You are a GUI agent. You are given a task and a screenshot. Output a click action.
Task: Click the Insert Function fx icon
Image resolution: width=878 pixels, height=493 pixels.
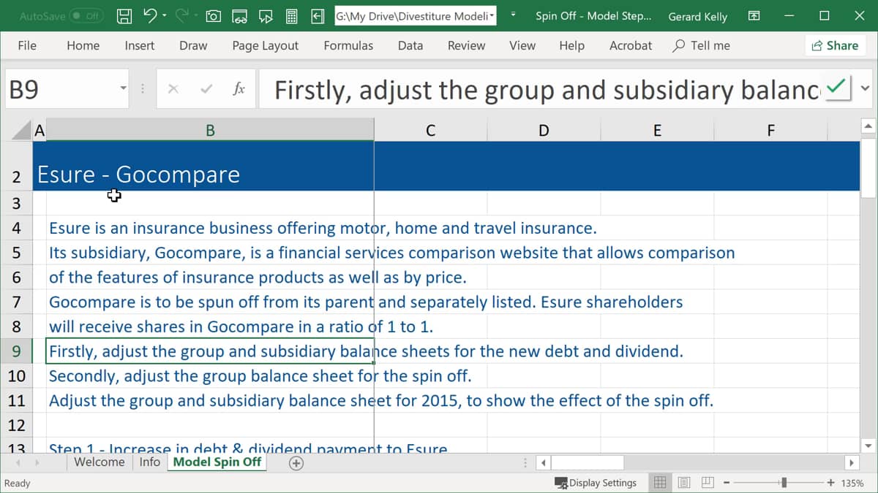[x=239, y=89]
